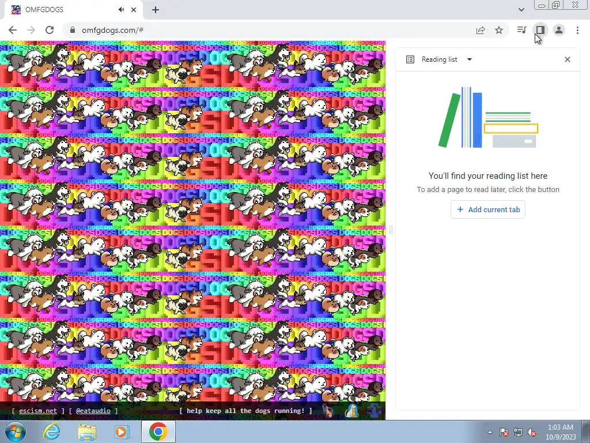Close the Reading list side panel
590x443 pixels.
[x=568, y=59]
